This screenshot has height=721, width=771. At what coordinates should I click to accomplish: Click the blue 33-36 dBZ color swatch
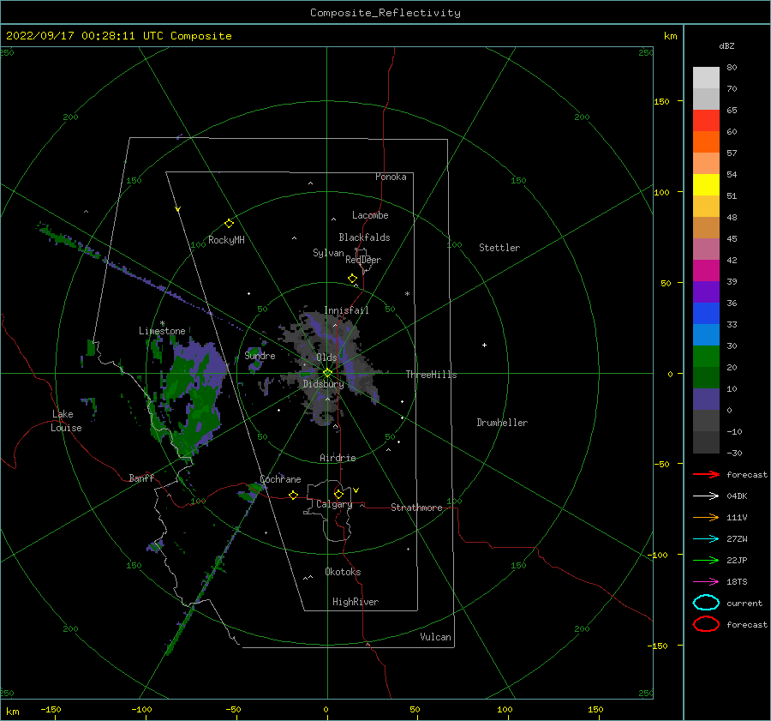coord(706,314)
